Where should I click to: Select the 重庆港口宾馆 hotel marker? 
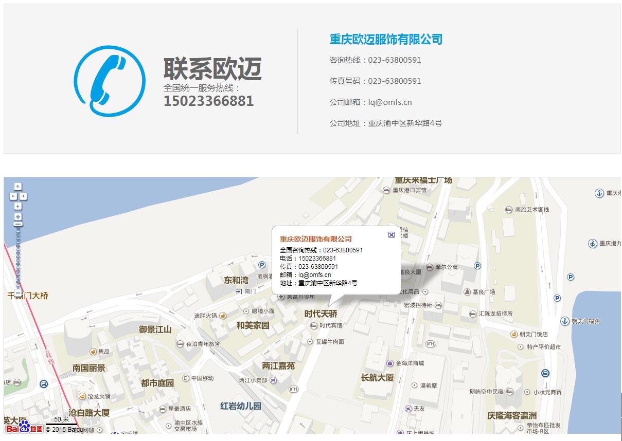[386, 190]
